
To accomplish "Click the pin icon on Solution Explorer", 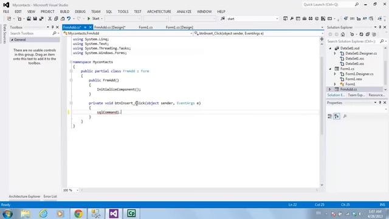I will point(380,27).
